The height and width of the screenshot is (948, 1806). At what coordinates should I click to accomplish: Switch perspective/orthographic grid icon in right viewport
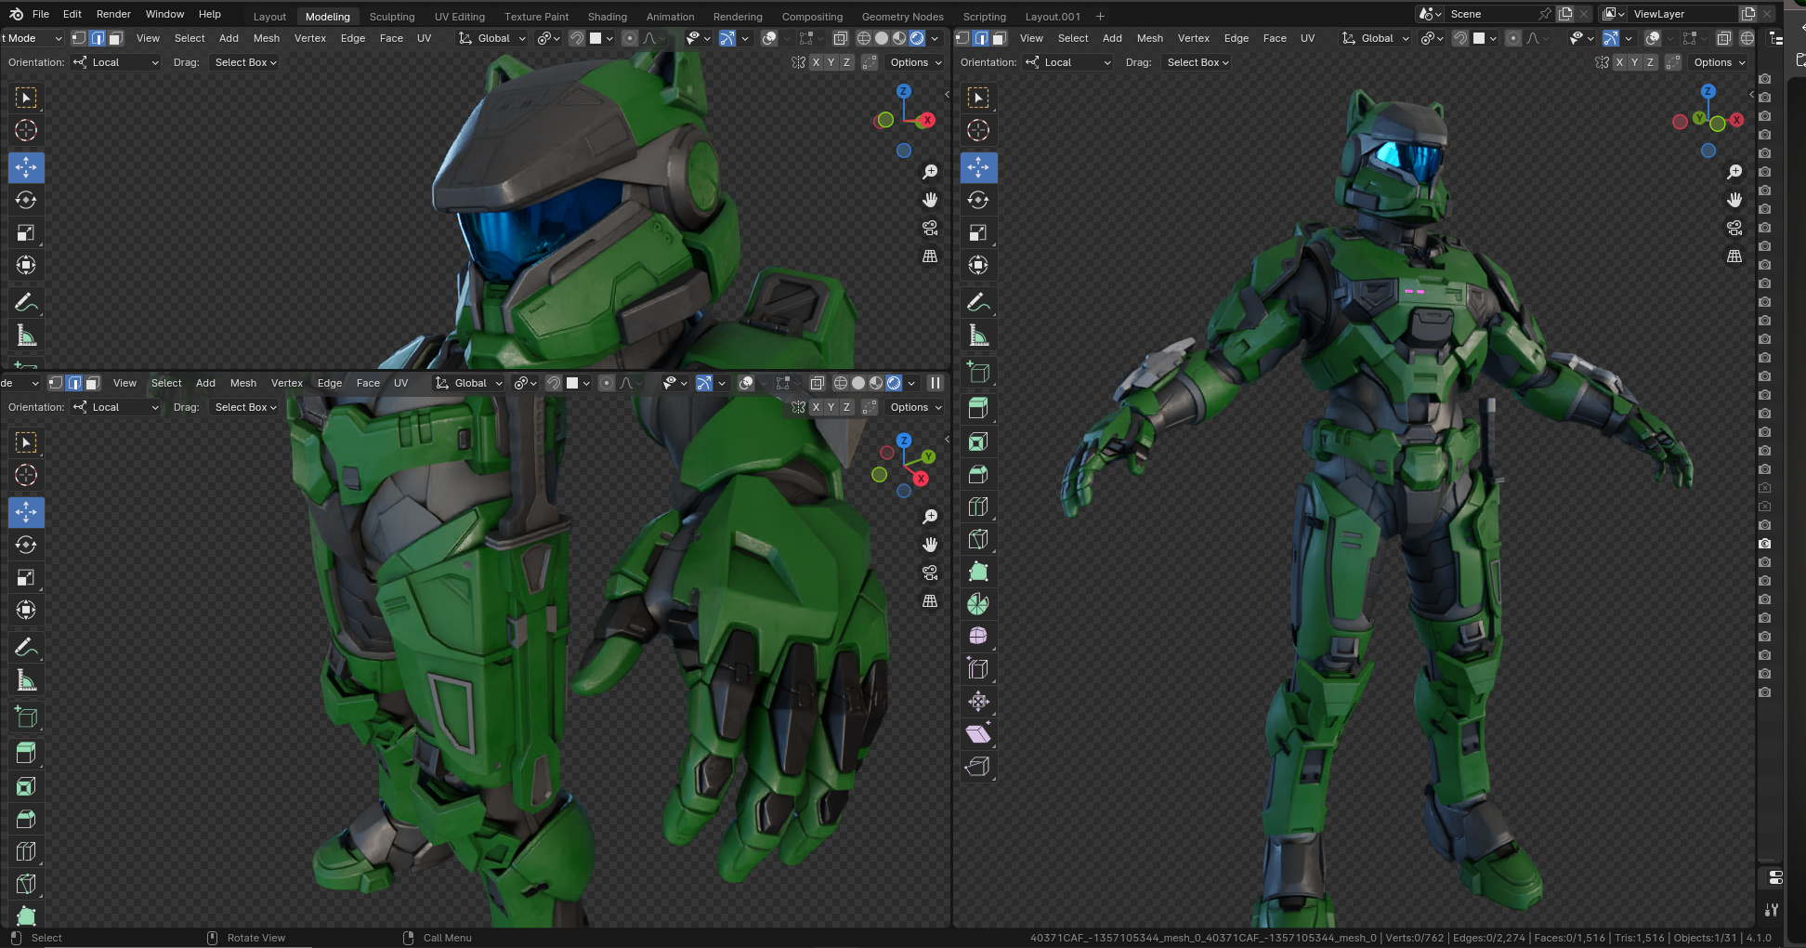(1734, 257)
